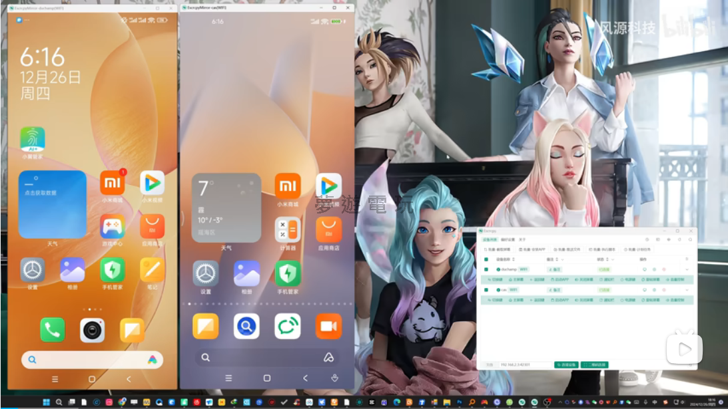Screen dimensions: 728x409
Task: Click the 备注 tag in the cas row
Action: pos(554,290)
